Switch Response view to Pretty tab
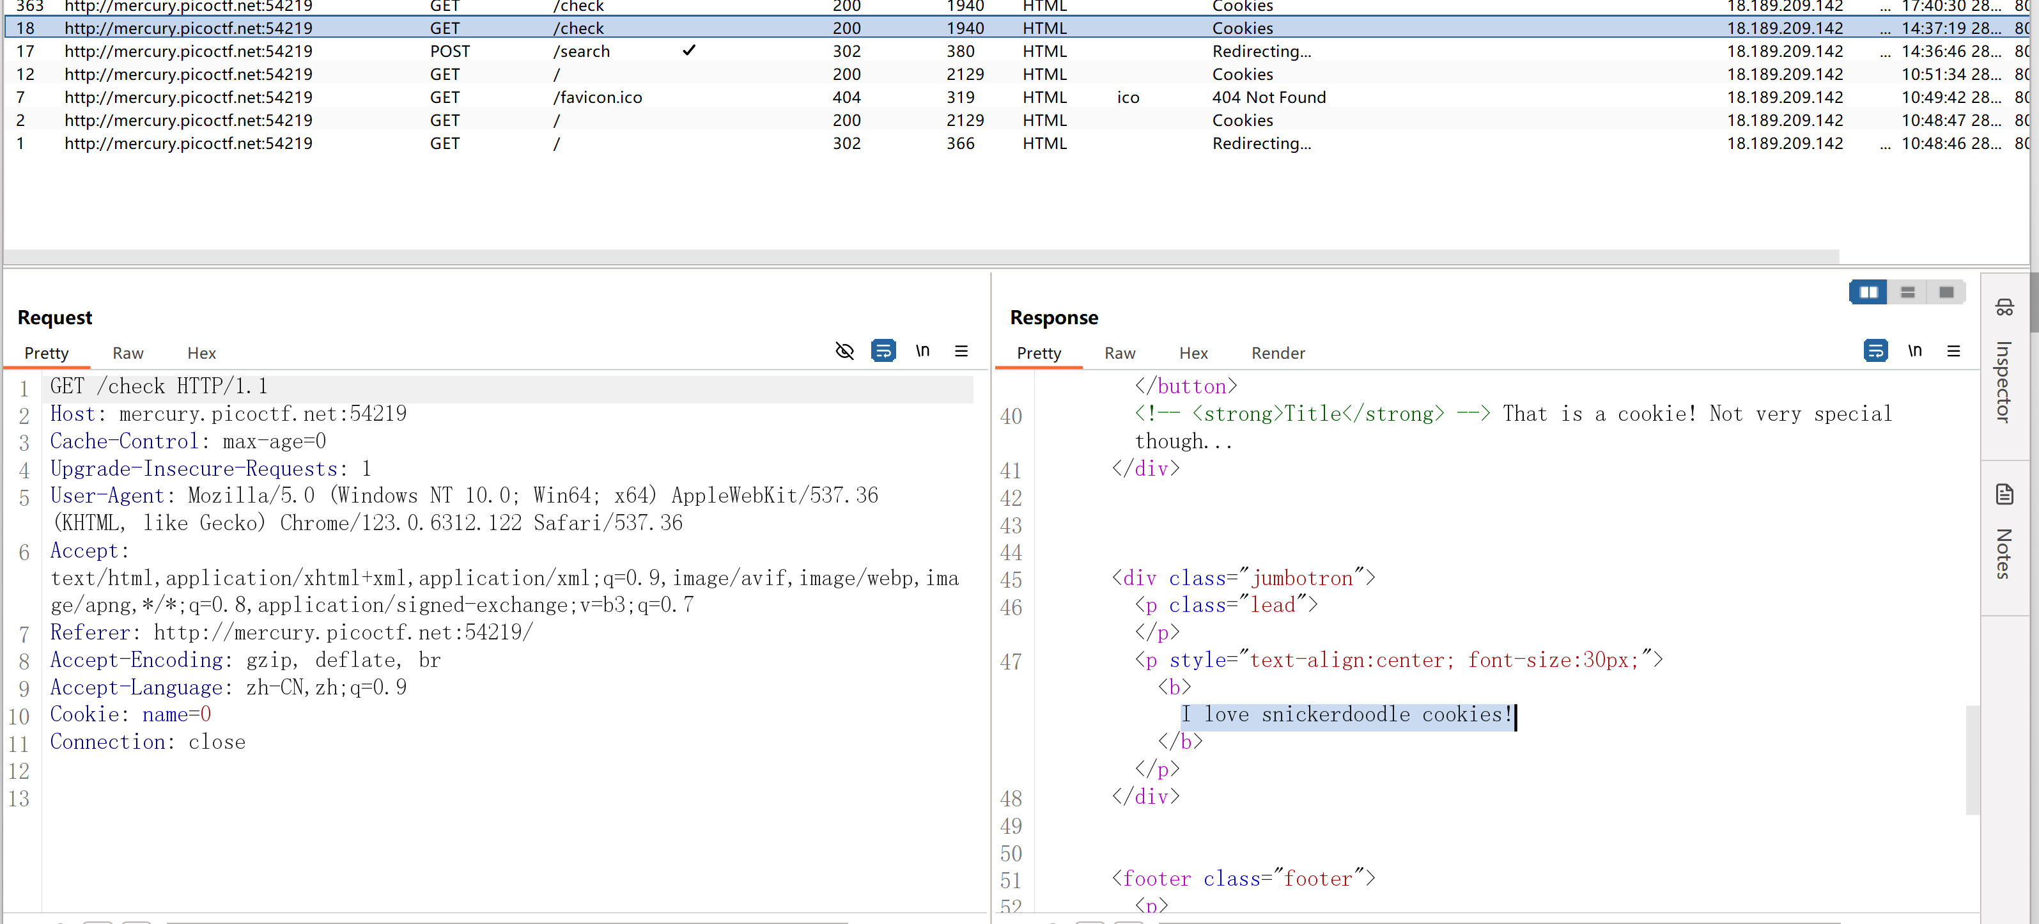Image resolution: width=2039 pixels, height=924 pixels. tap(1039, 353)
